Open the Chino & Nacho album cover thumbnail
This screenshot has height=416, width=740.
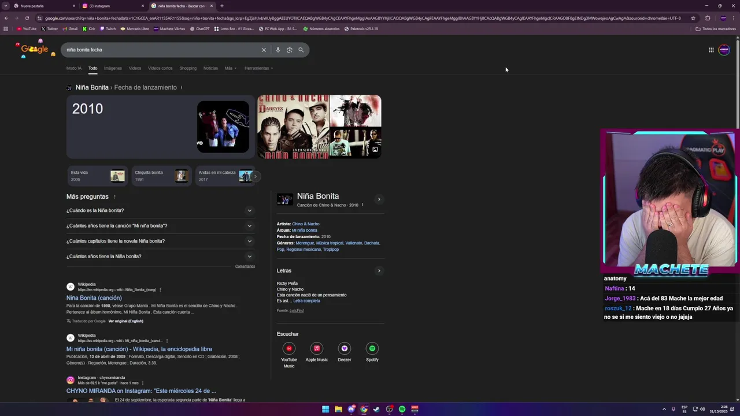(x=293, y=127)
